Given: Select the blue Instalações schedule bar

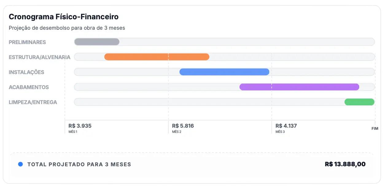Looking at the screenshot, I should pyautogui.click(x=224, y=72).
